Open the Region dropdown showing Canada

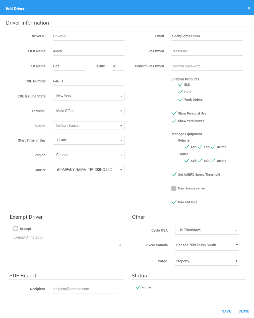[x=89, y=155]
